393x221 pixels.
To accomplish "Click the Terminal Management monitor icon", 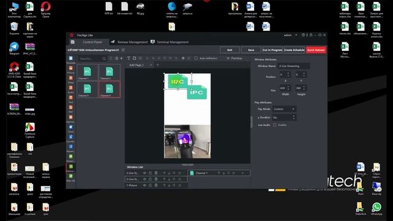I will (153, 42).
